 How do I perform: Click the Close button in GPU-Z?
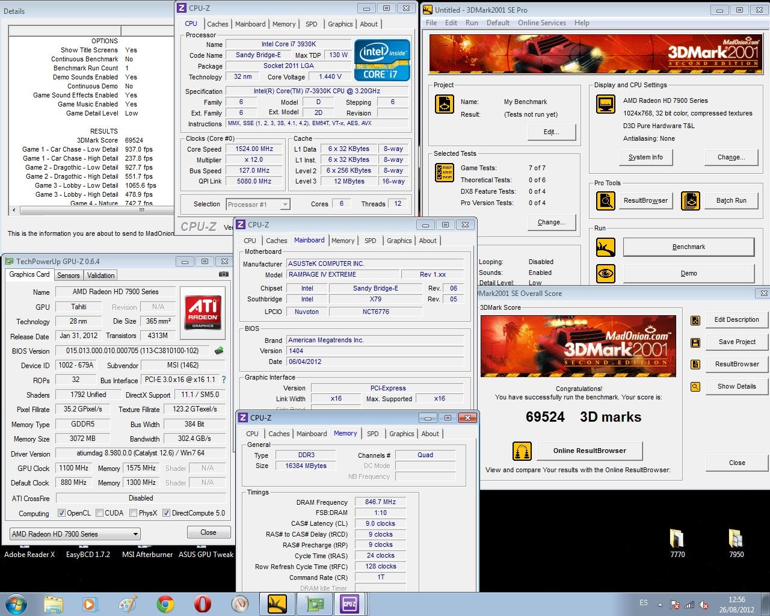pos(208,532)
